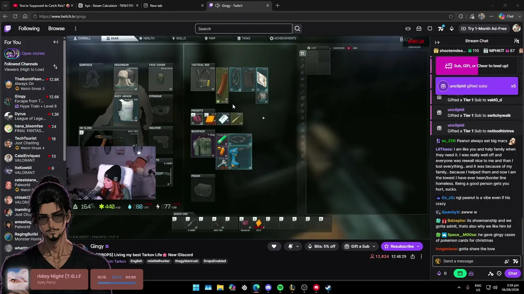Close the Gingy - Twitch tab
The height and width of the screenshot is (294, 524).
pos(268,5)
